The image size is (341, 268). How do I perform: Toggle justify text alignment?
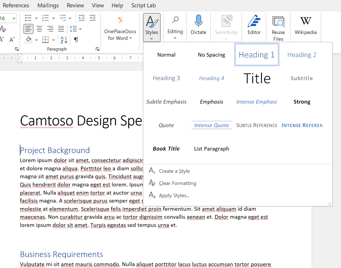(61, 29)
